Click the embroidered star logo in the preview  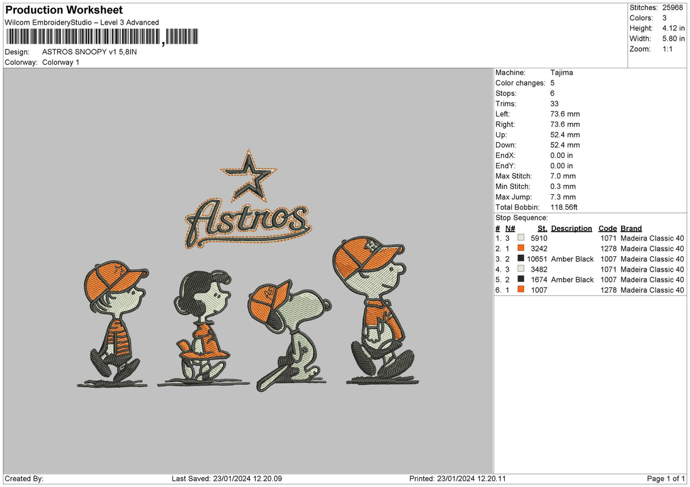[x=249, y=177]
